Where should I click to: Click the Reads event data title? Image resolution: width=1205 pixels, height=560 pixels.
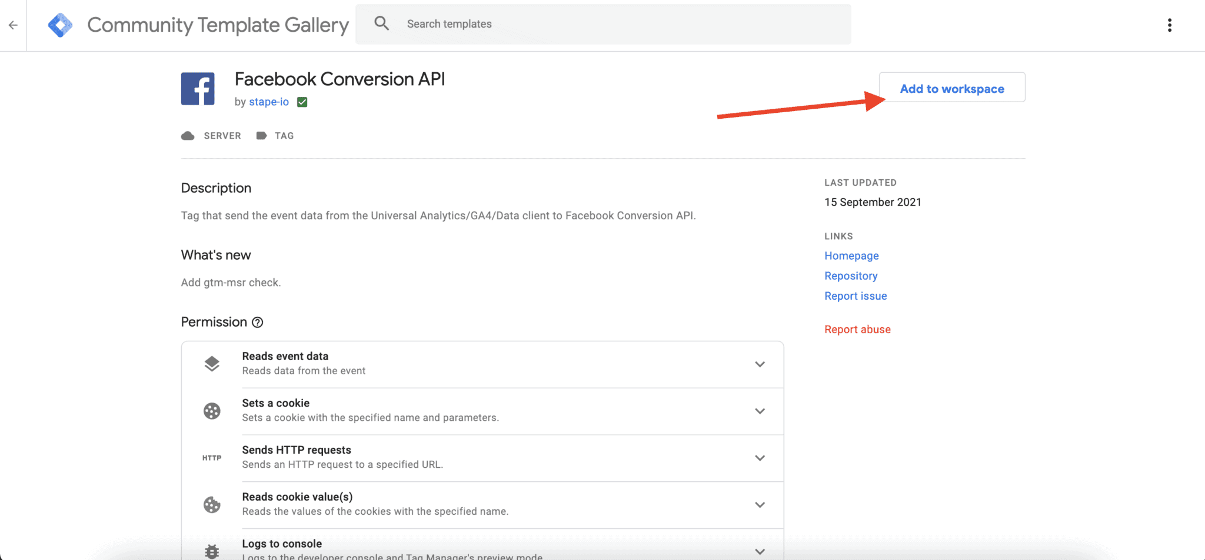285,356
